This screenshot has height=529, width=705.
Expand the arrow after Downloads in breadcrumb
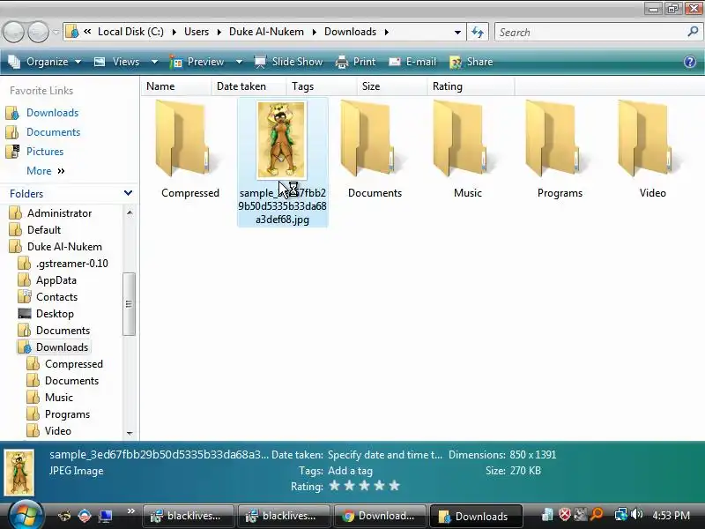pos(386,32)
